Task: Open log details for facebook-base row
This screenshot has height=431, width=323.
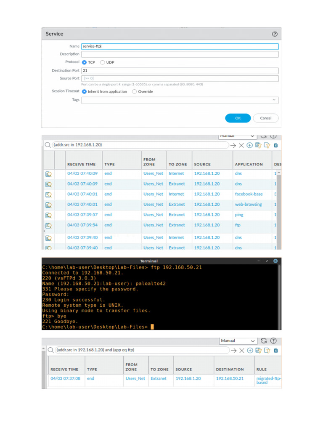Action: 48,194
